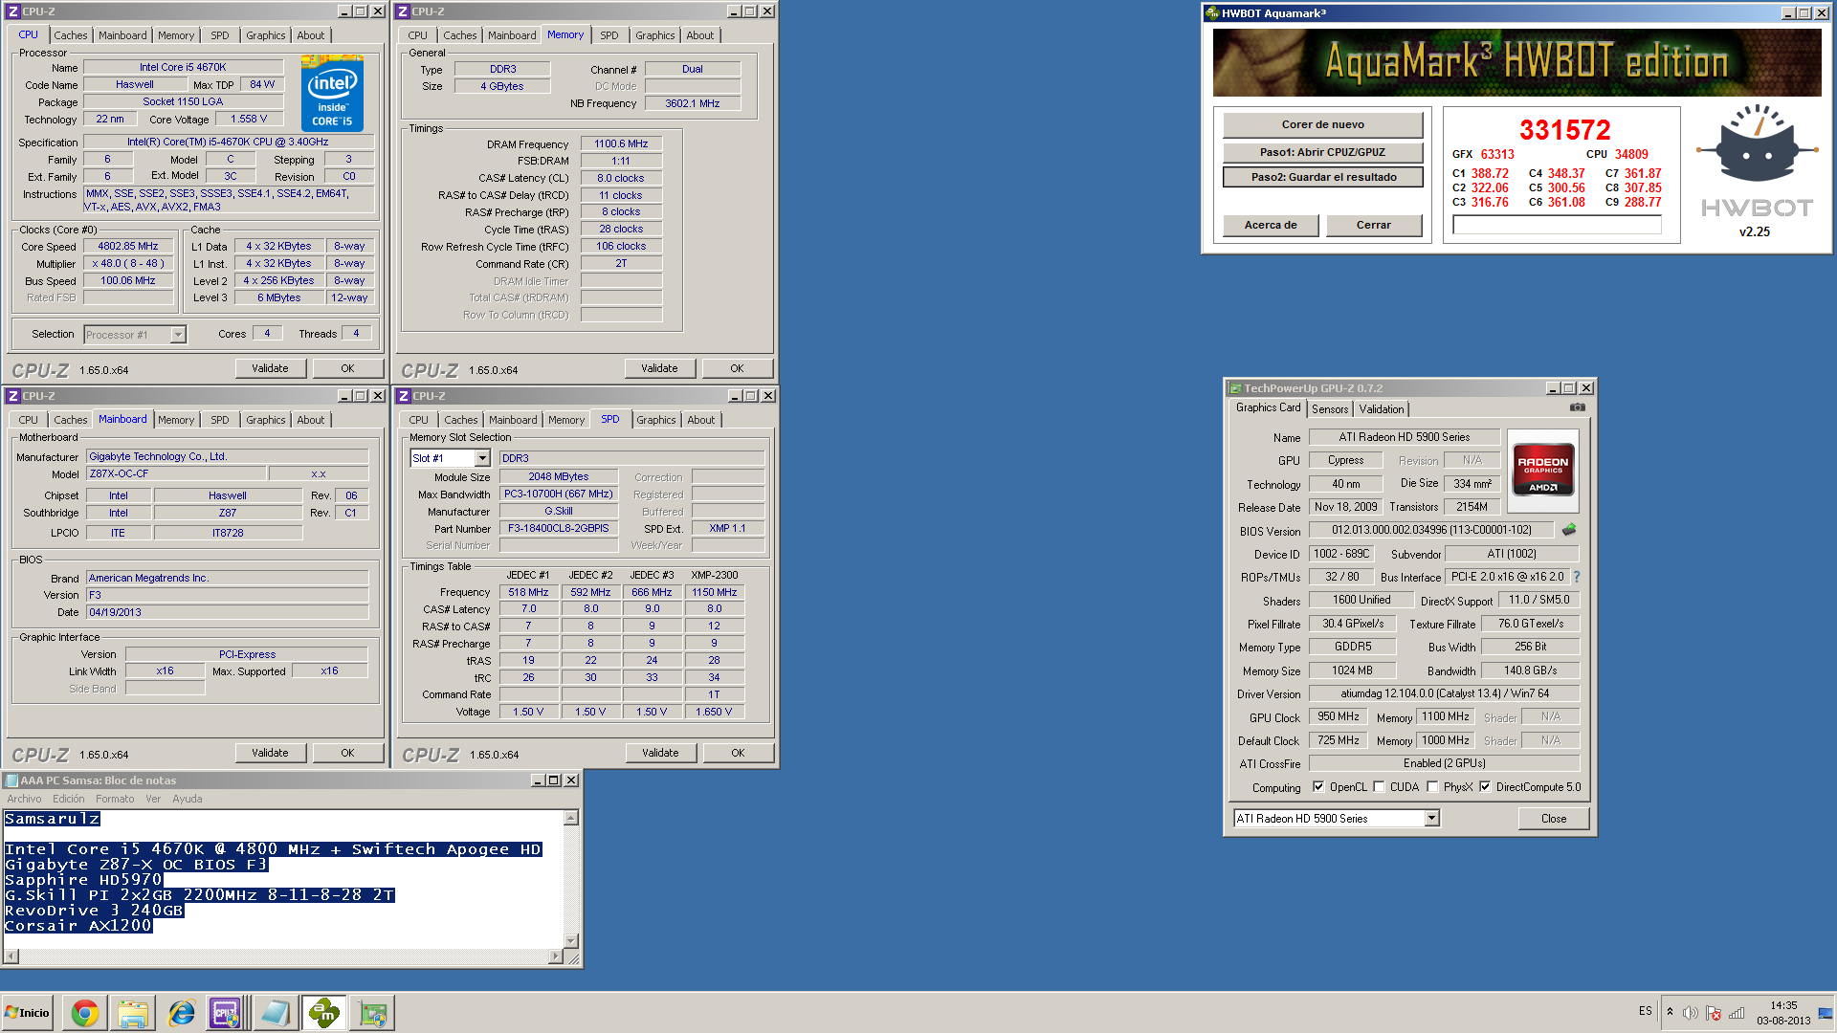Switch to the Validation tab in GPU-Z

click(x=1382, y=409)
